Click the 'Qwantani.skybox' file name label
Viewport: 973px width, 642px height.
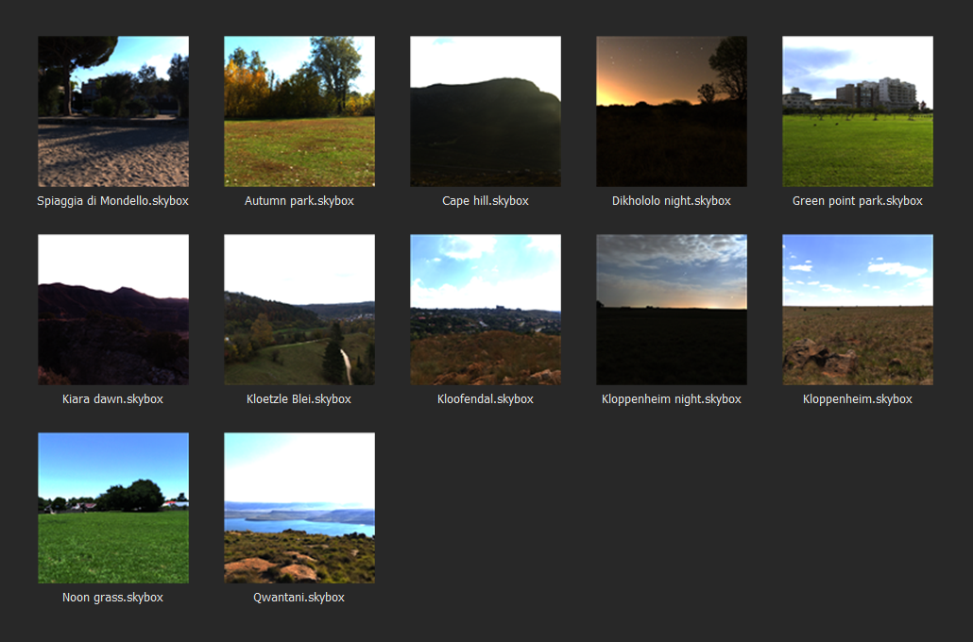pos(299,598)
